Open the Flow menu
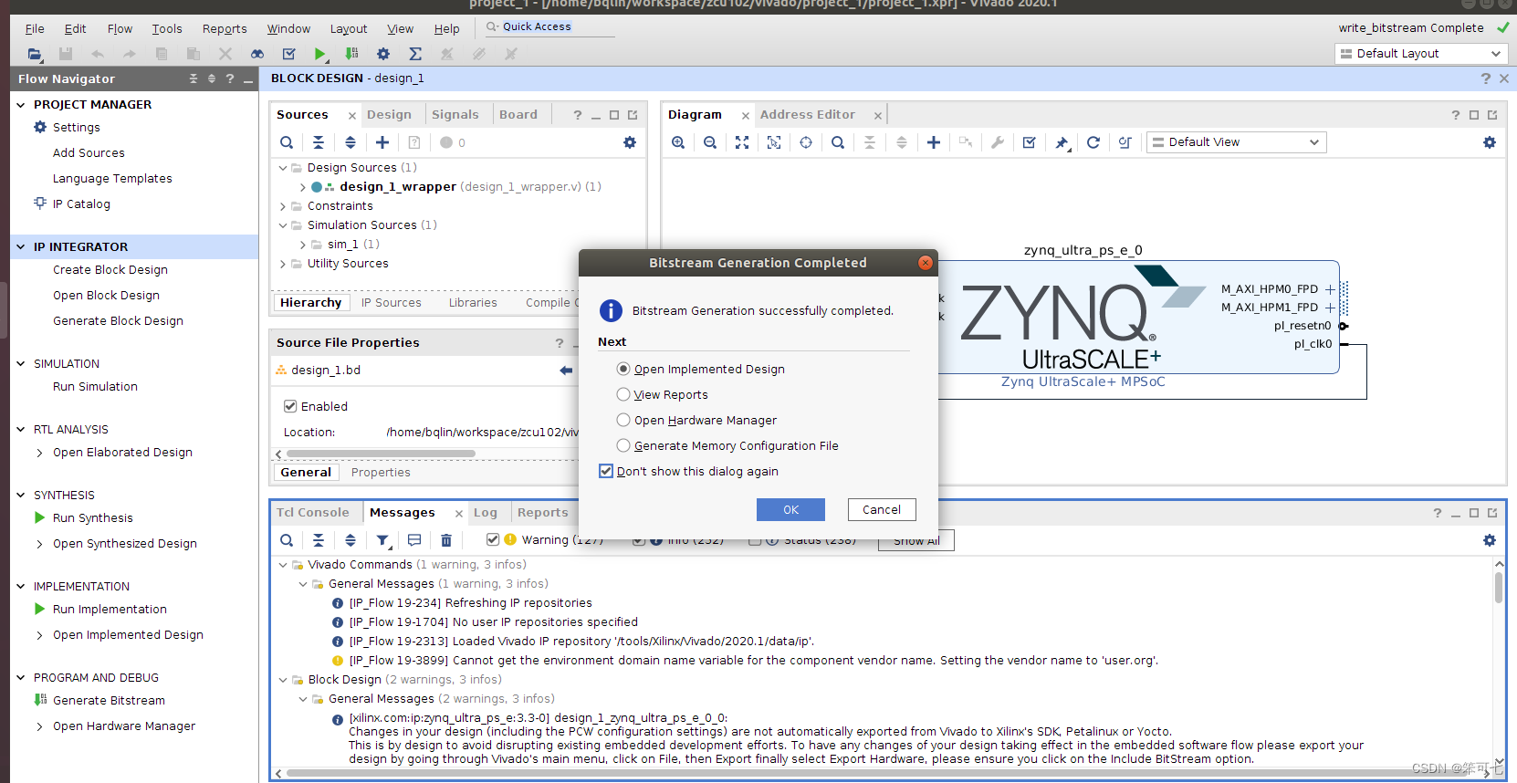Viewport: 1517px width, 783px height. [x=120, y=29]
